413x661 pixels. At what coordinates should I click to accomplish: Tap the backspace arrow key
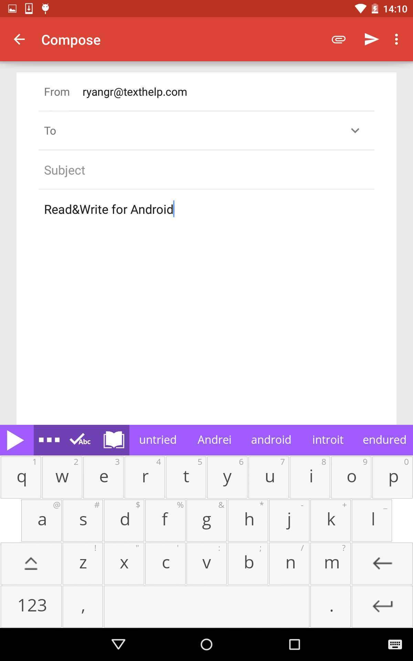382,564
